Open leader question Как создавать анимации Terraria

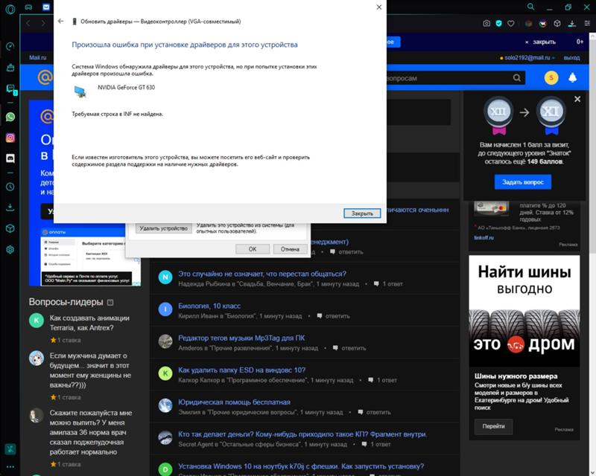click(x=89, y=323)
